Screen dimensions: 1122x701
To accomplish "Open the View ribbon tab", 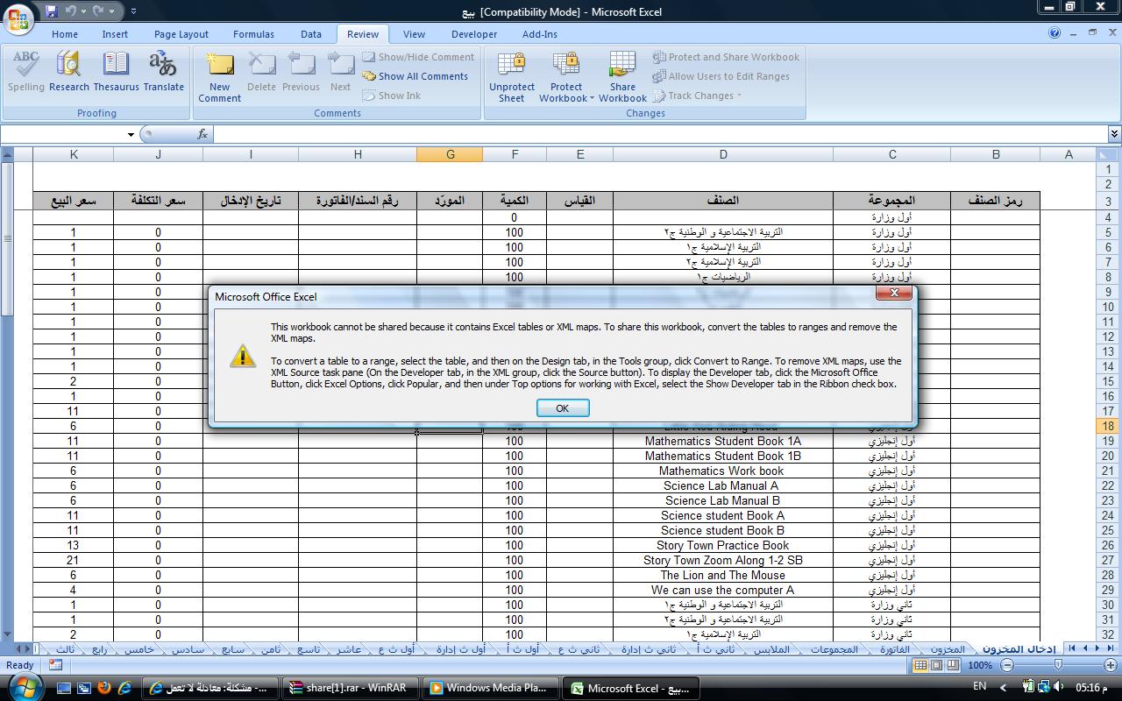I will point(414,34).
